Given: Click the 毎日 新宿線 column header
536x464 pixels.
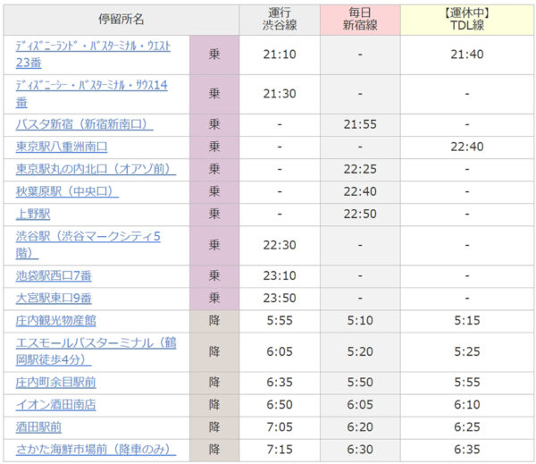Looking at the screenshot, I should [359, 19].
